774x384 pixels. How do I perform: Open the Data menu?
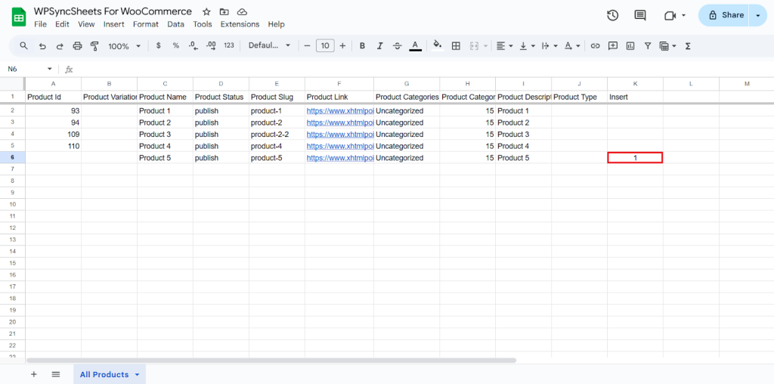tap(175, 24)
